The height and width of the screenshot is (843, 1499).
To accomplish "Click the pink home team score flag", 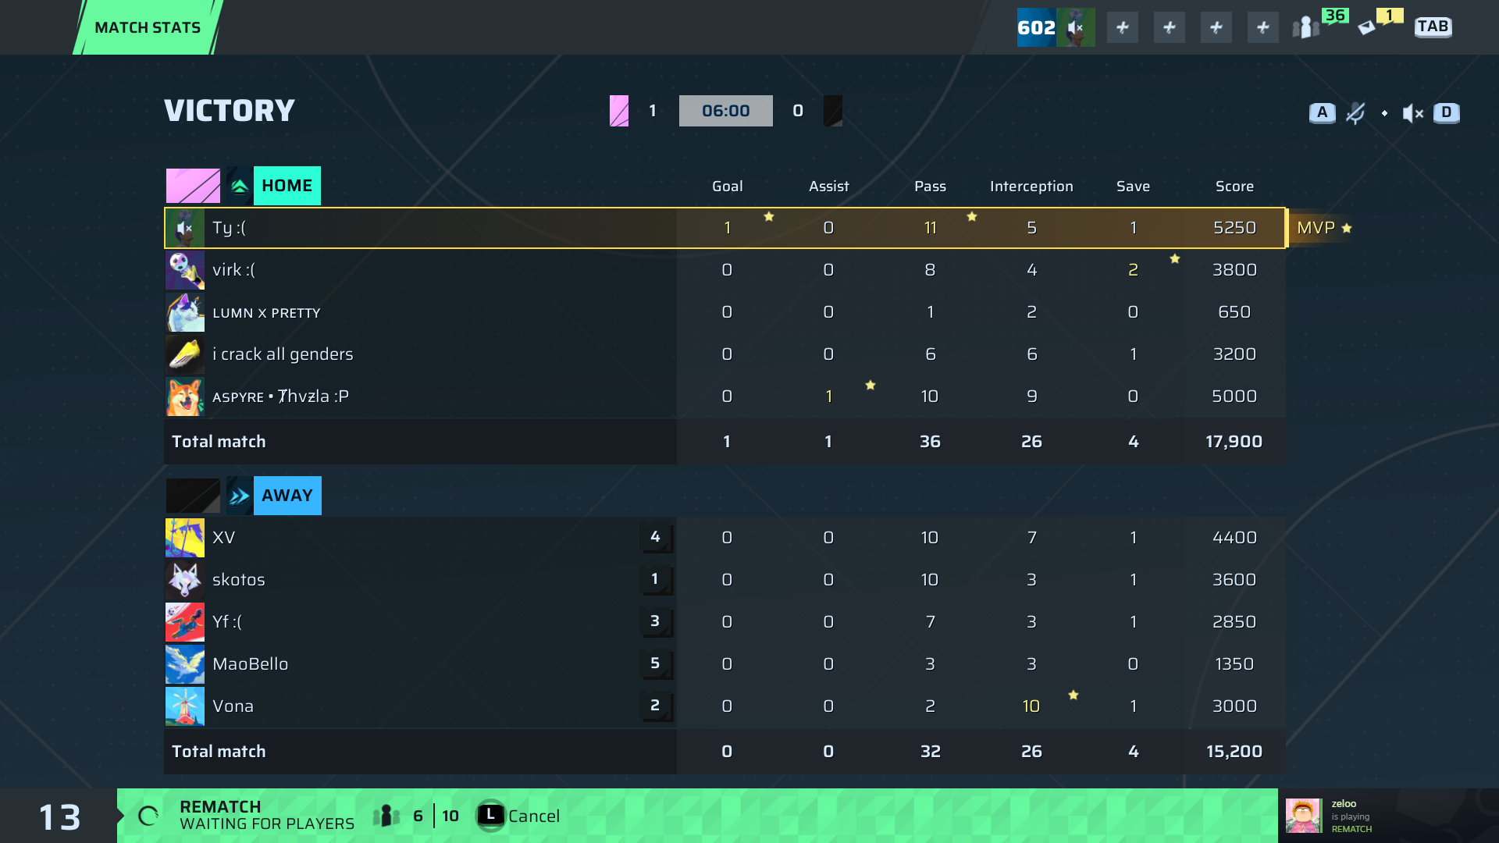I will (619, 111).
